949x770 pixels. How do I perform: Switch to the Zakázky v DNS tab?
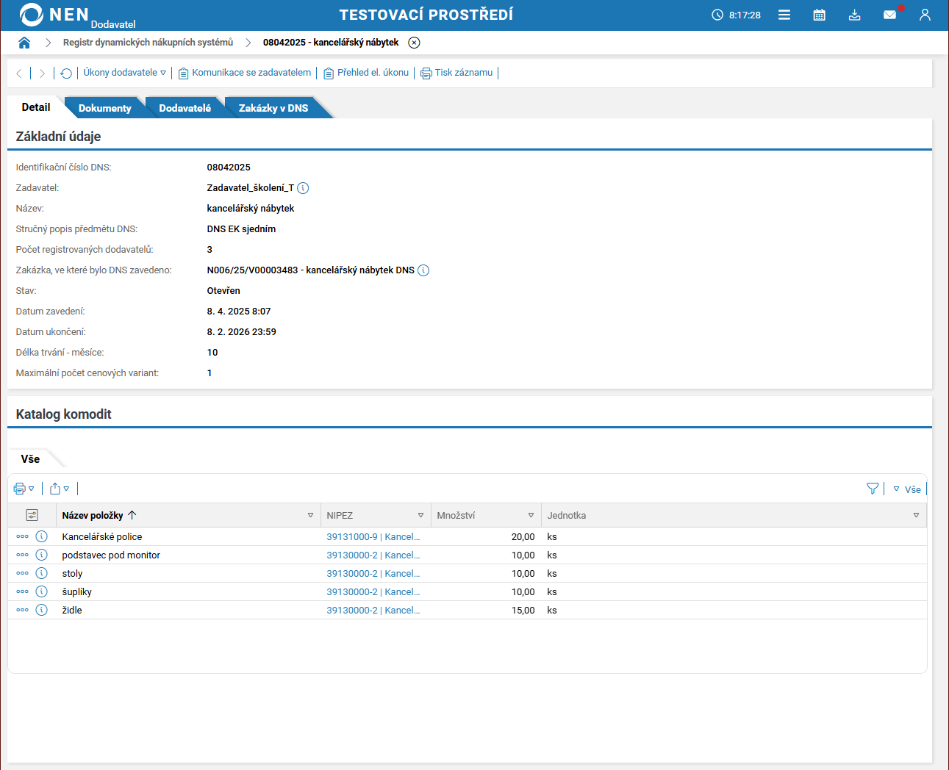pos(273,108)
